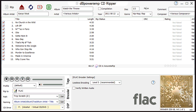Click the album cover art thumbnail
Viewport: 196px width, 112px height.
coord(176,92)
